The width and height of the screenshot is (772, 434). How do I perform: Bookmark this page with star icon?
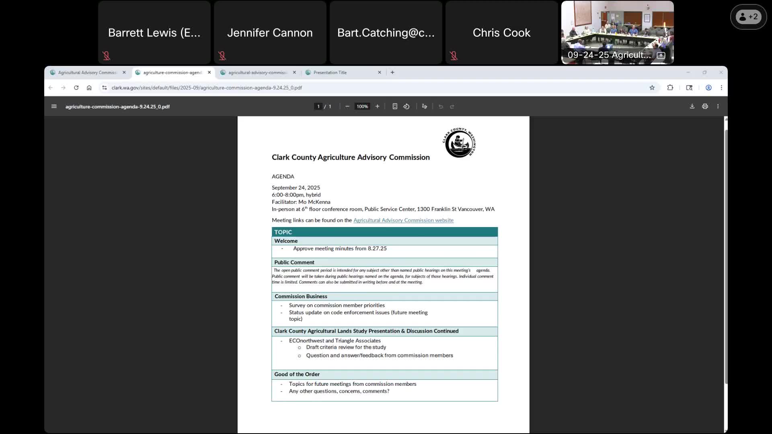652,88
